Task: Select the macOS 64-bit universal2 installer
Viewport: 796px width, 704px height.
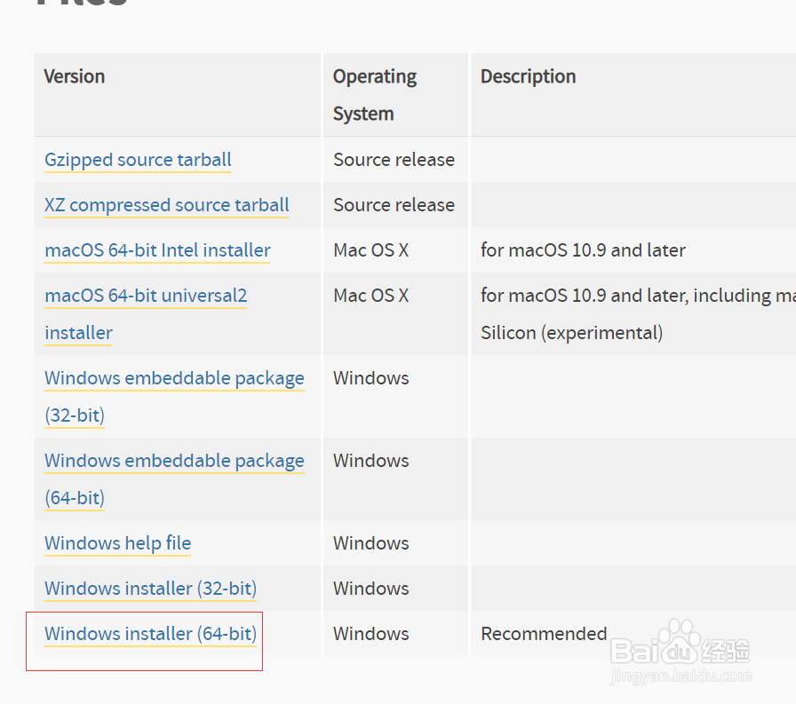Action: [145, 295]
